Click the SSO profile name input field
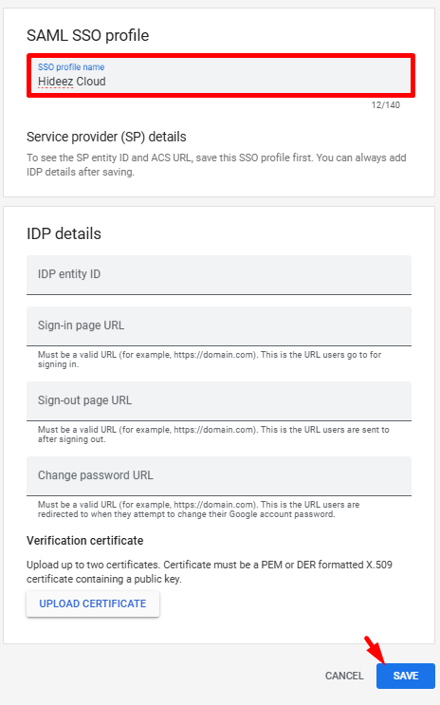 click(x=220, y=75)
